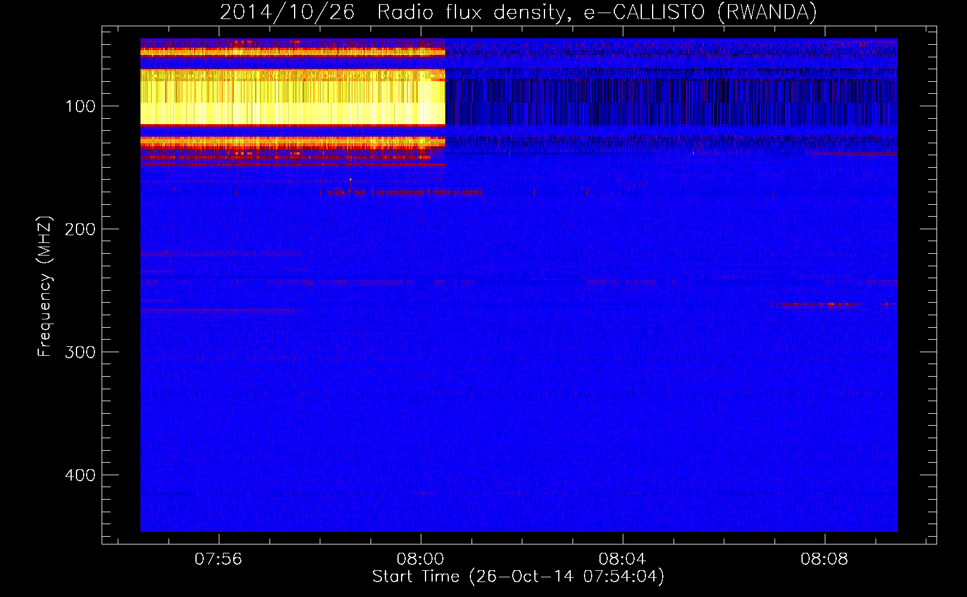The height and width of the screenshot is (597, 967).
Task: Click the 100 frequency tick label
Action: click(81, 106)
